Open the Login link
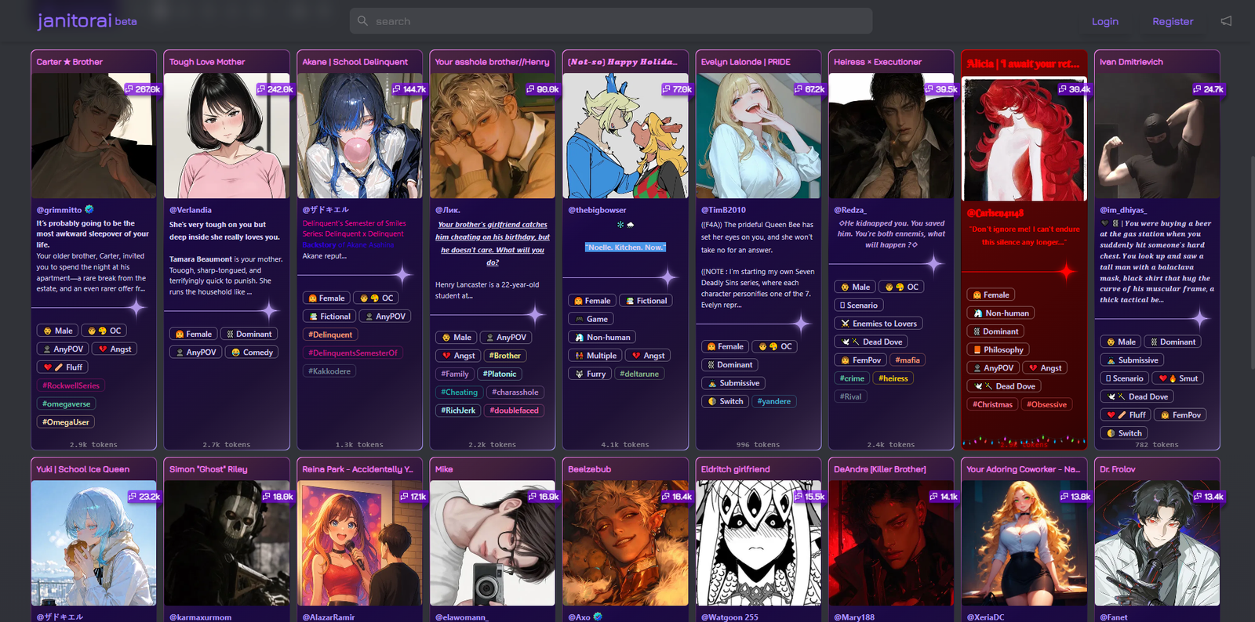1255x622 pixels. pyautogui.click(x=1105, y=21)
